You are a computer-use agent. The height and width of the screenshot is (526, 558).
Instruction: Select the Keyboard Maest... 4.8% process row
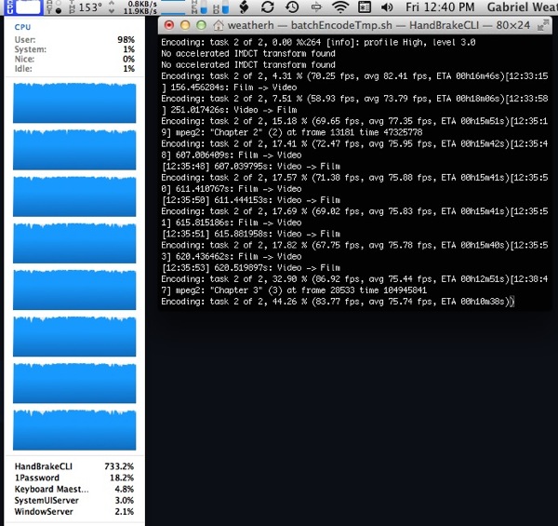(x=74, y=489)
